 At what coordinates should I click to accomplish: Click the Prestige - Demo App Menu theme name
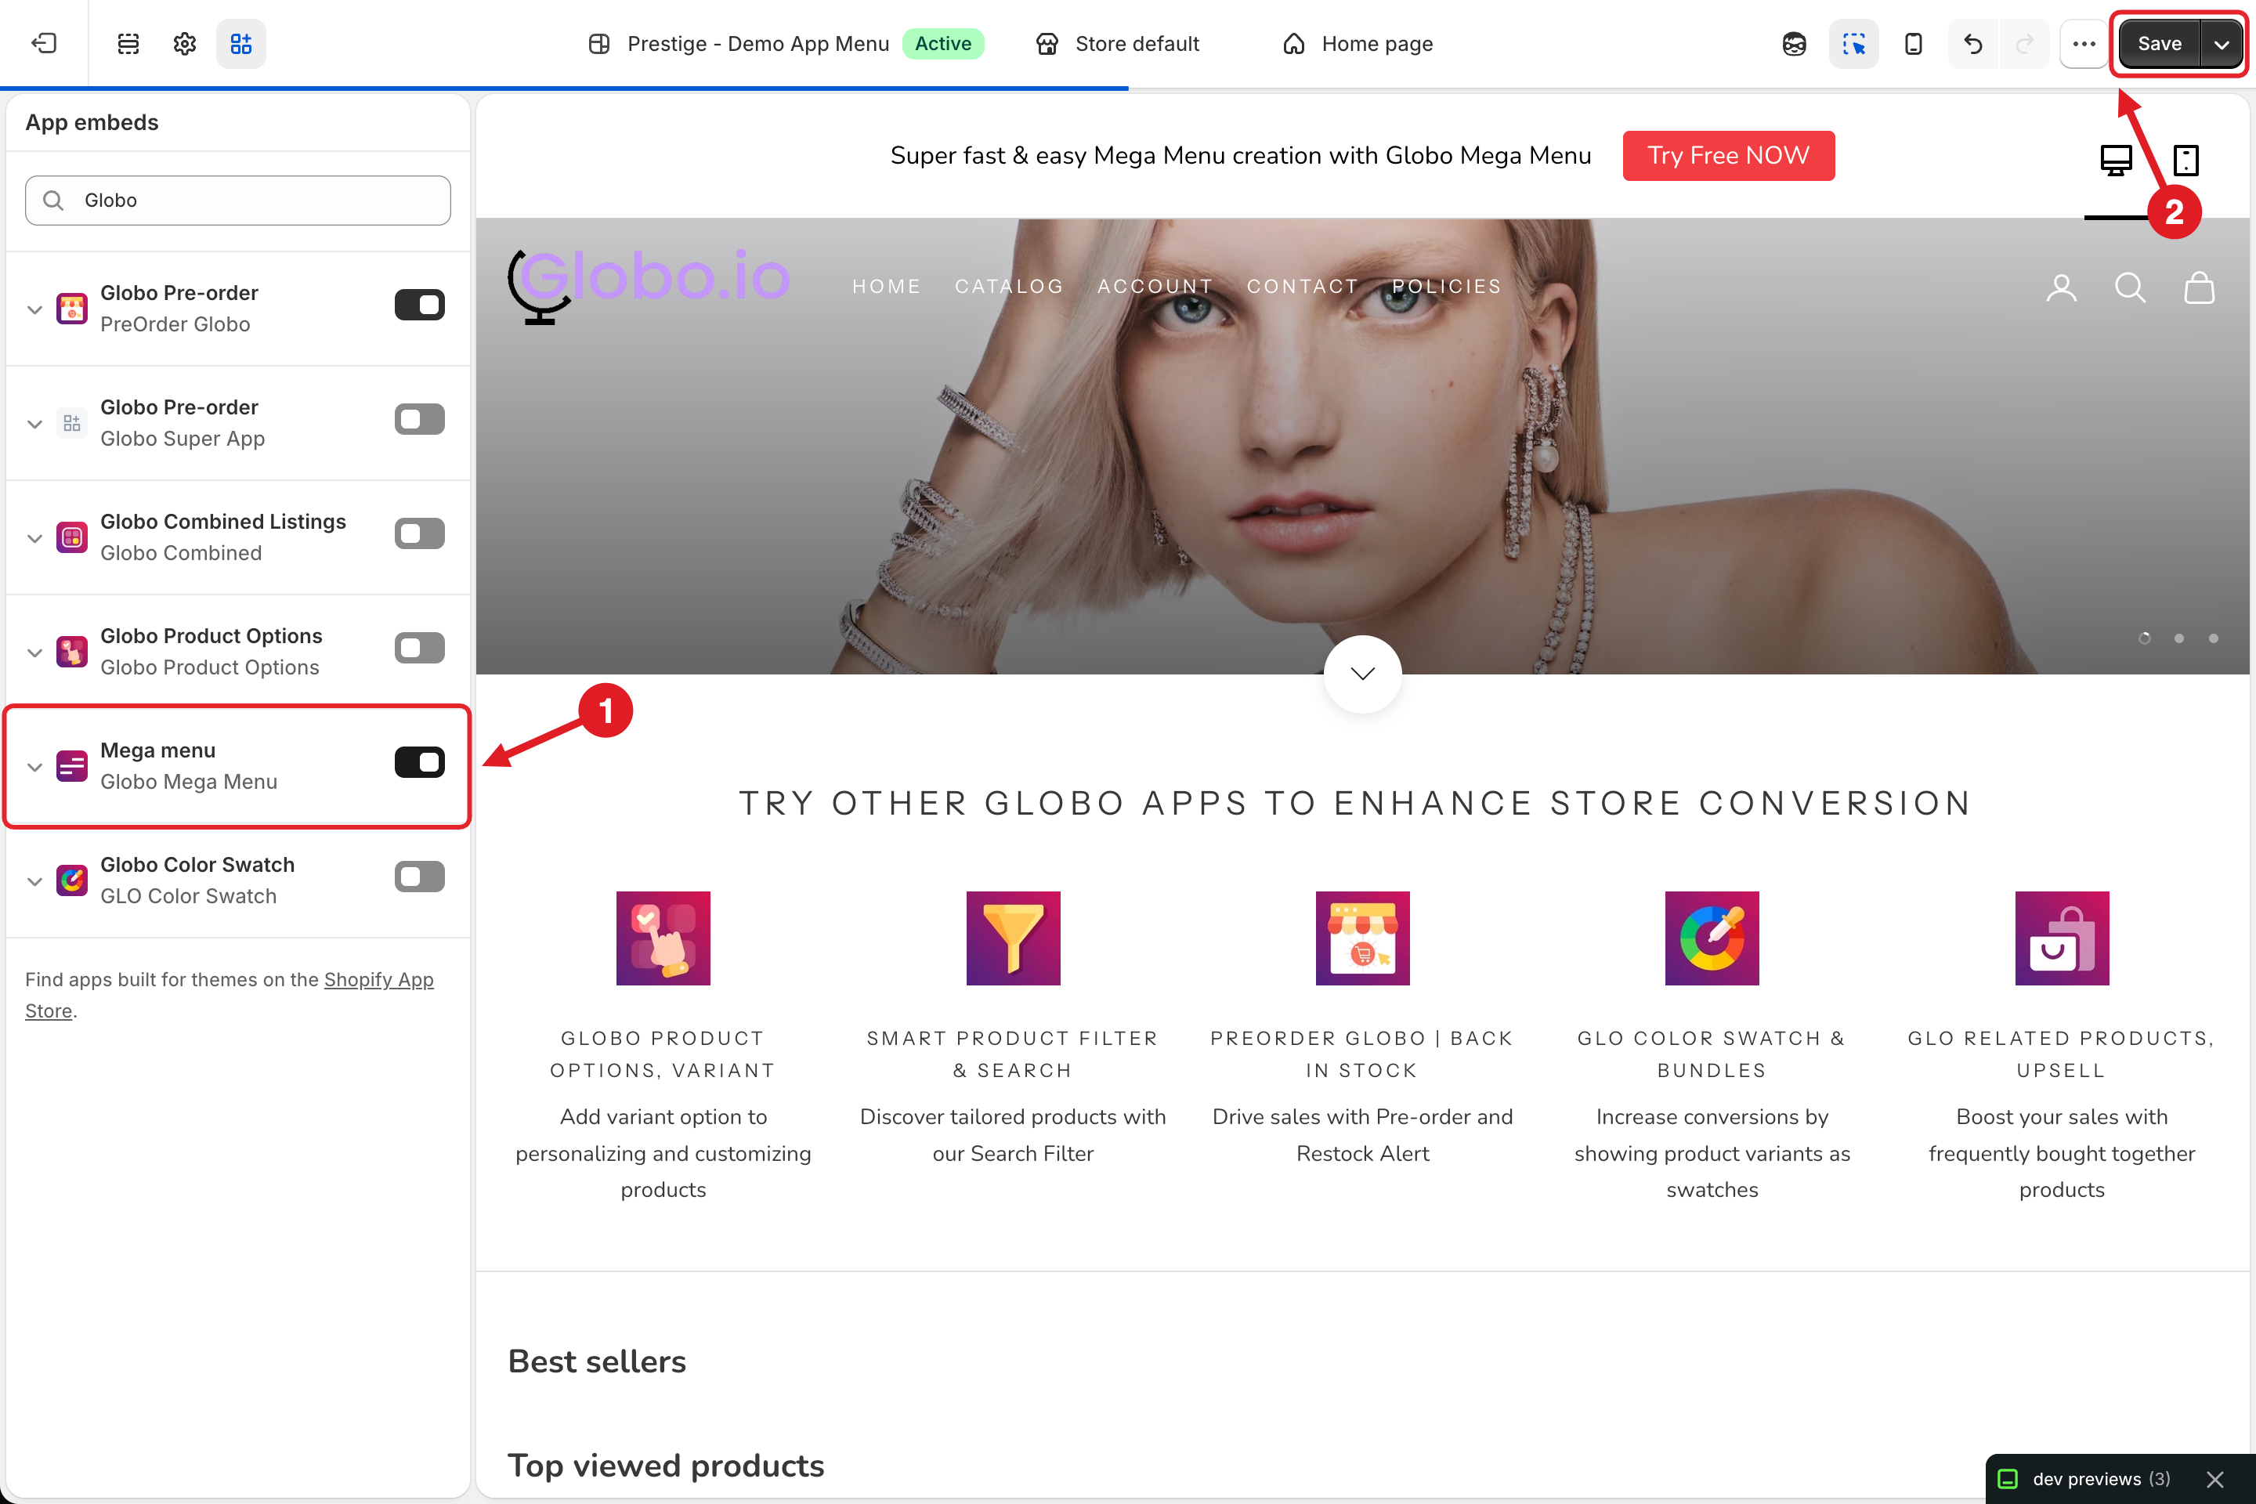click(x=757, y=43)
